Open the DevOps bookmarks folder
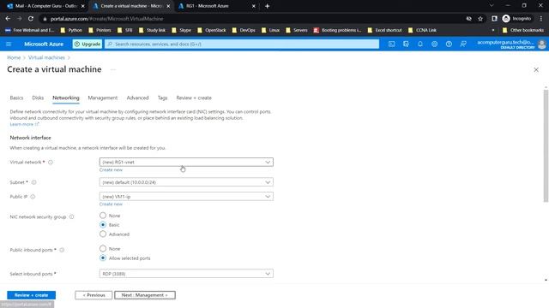The height and width of the screenshot is (308, 549). [x=244, y=30]
